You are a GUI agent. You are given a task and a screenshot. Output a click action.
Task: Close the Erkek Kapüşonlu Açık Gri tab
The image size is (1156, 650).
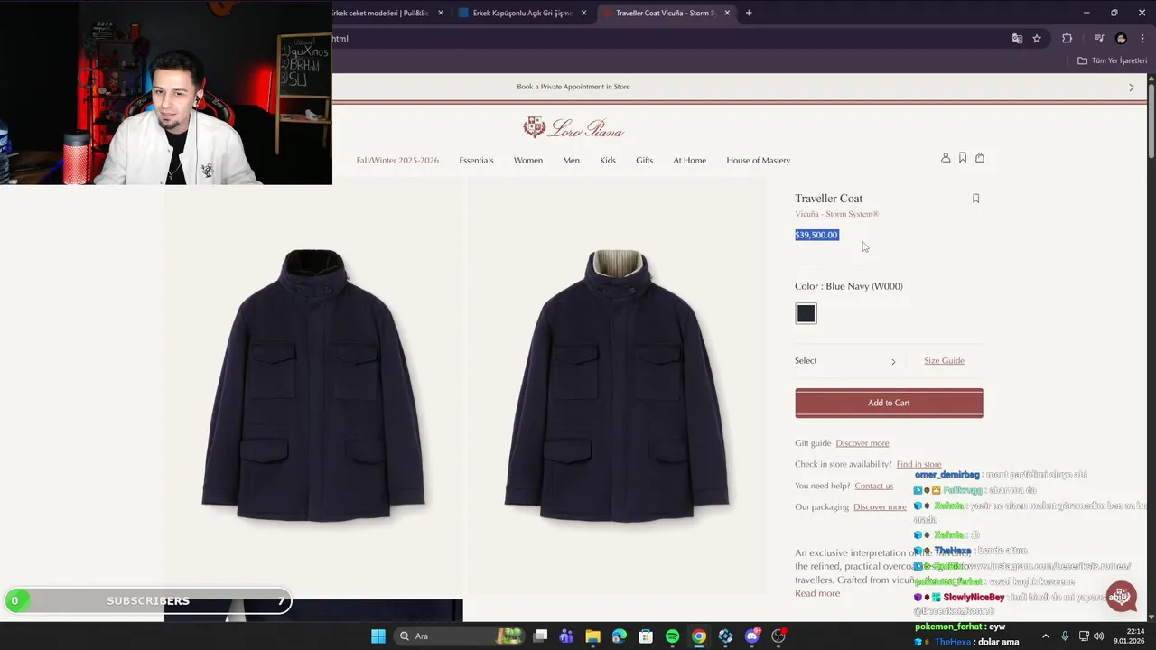click(x=583, y=13)
